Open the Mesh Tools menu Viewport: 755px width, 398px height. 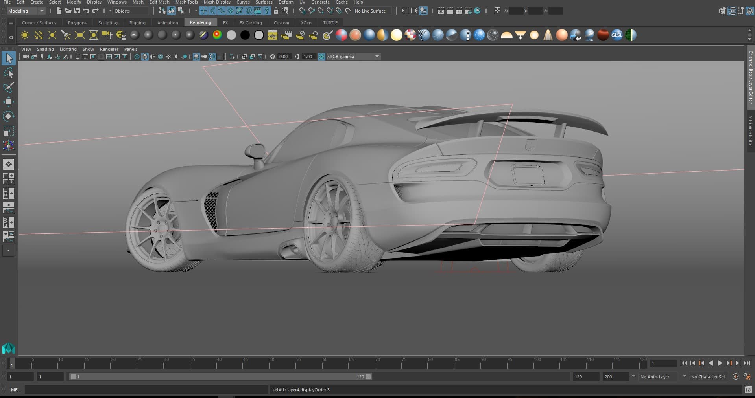point(186,2)
